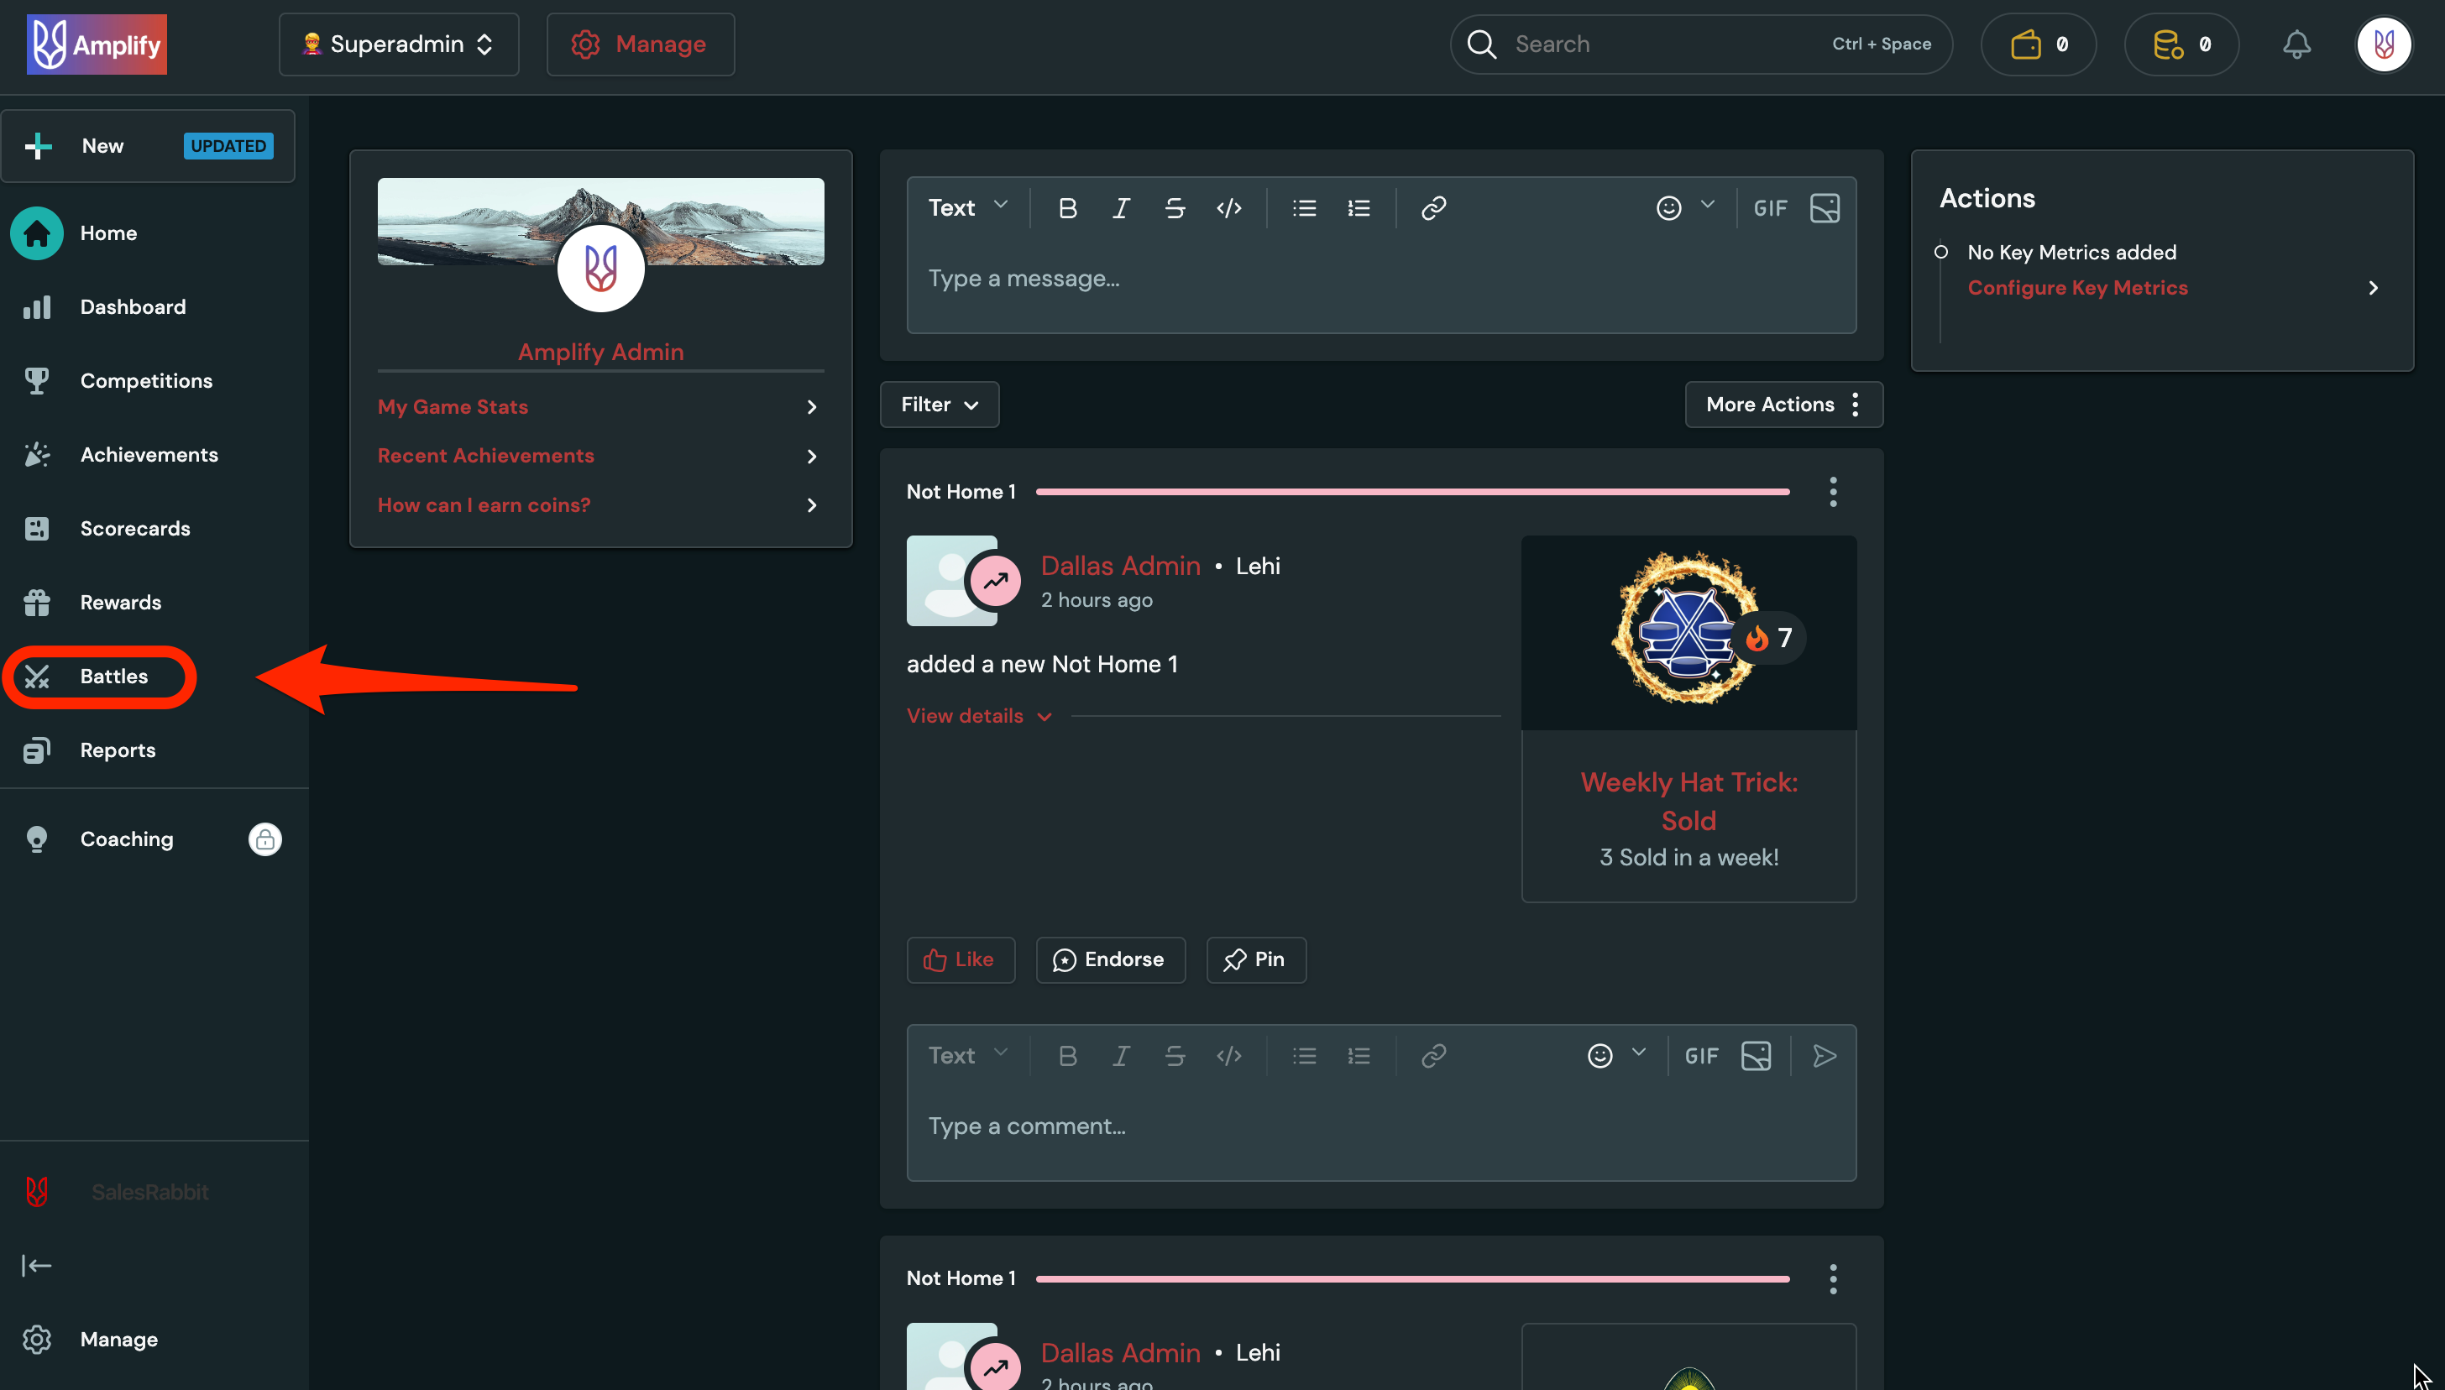Click the Configure Key Metrics link
The height and width of the screenshot is (1390, 2445).
[2078, 287]
